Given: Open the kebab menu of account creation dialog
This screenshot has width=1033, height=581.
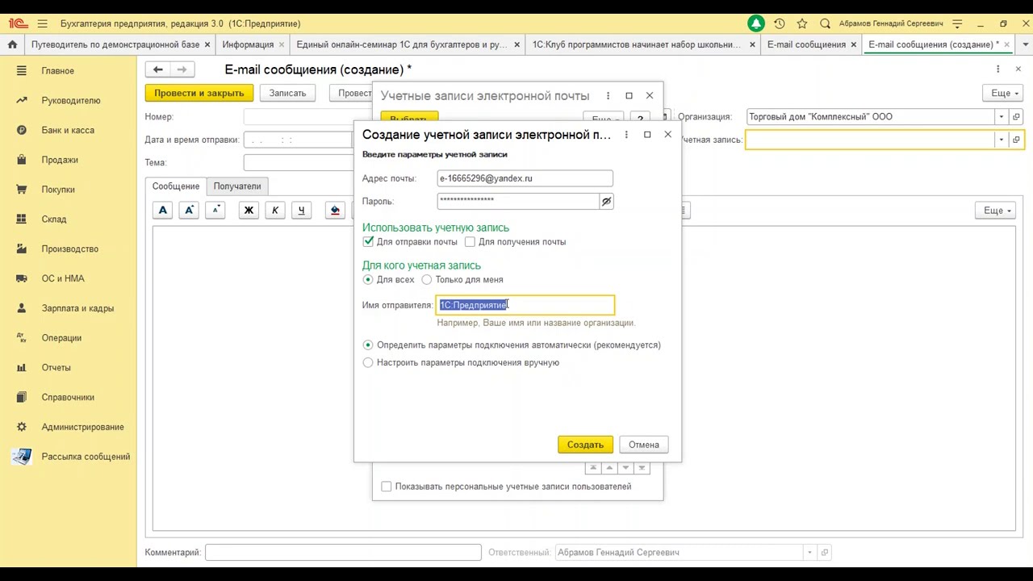Looking at the screenshot, I should tap(626, 135).
